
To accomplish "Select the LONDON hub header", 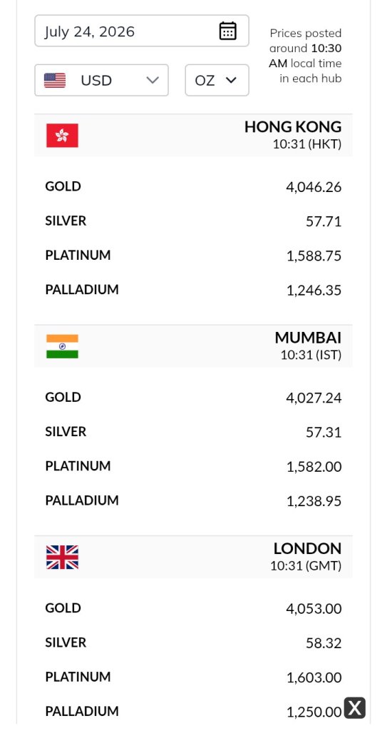I will point(193,557).
